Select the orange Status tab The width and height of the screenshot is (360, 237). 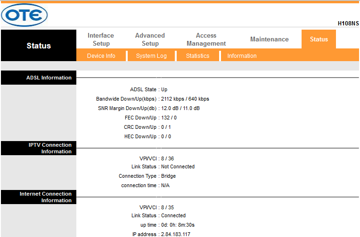(319, 39)
